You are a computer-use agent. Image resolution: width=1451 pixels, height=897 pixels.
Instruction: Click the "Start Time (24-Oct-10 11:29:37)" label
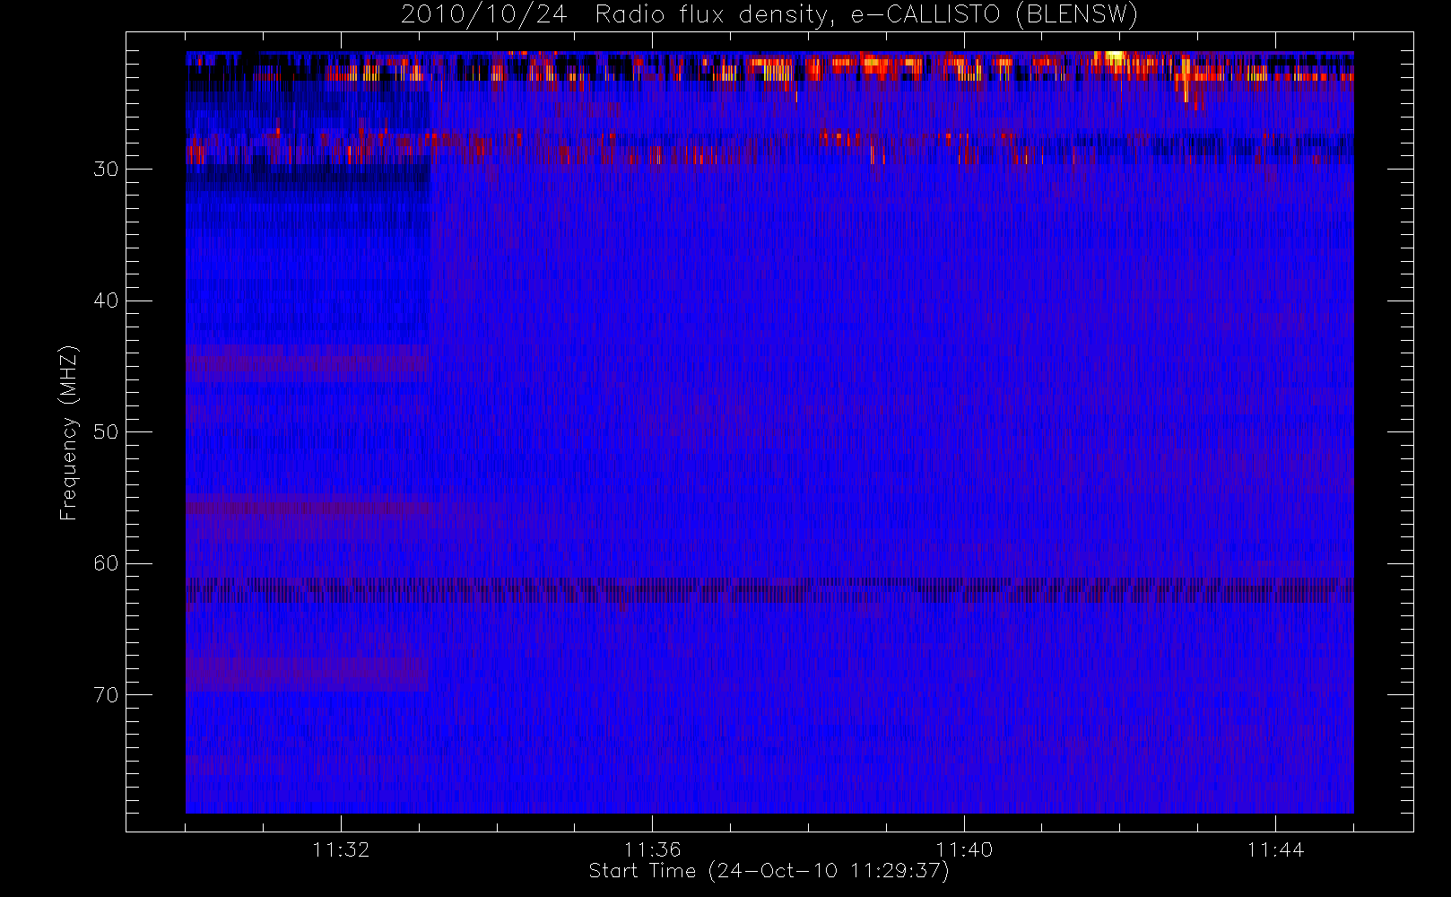pos(769,871)
